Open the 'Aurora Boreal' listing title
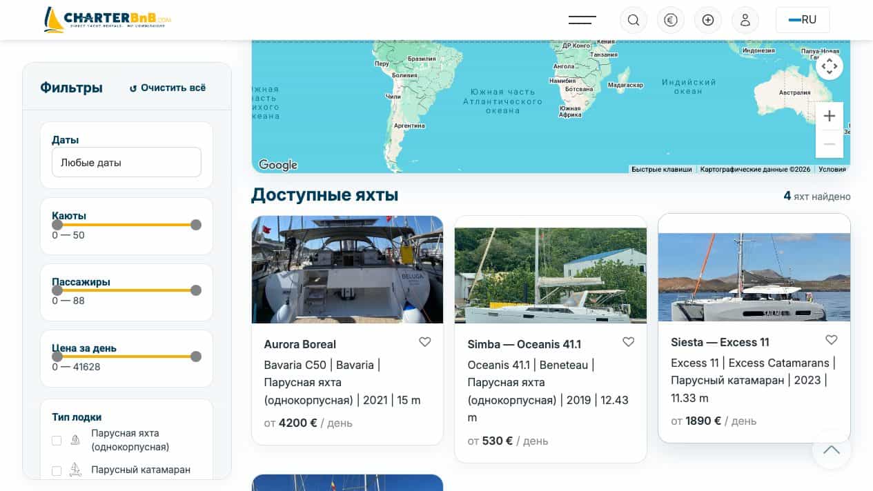 [300, 344]
